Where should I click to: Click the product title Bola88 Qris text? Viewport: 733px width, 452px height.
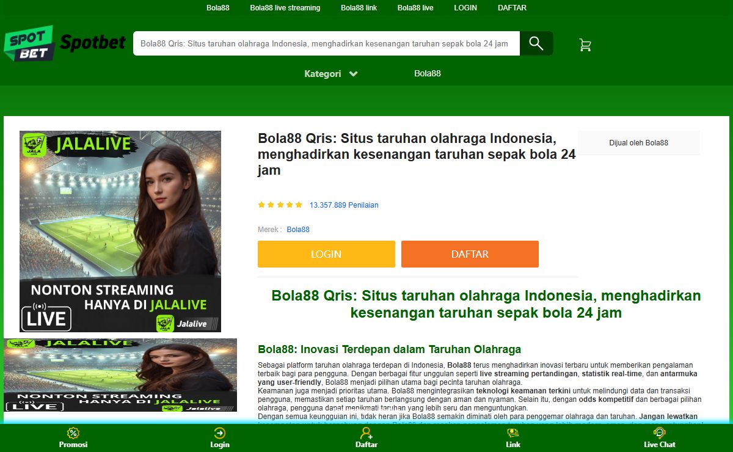[417, 155]
